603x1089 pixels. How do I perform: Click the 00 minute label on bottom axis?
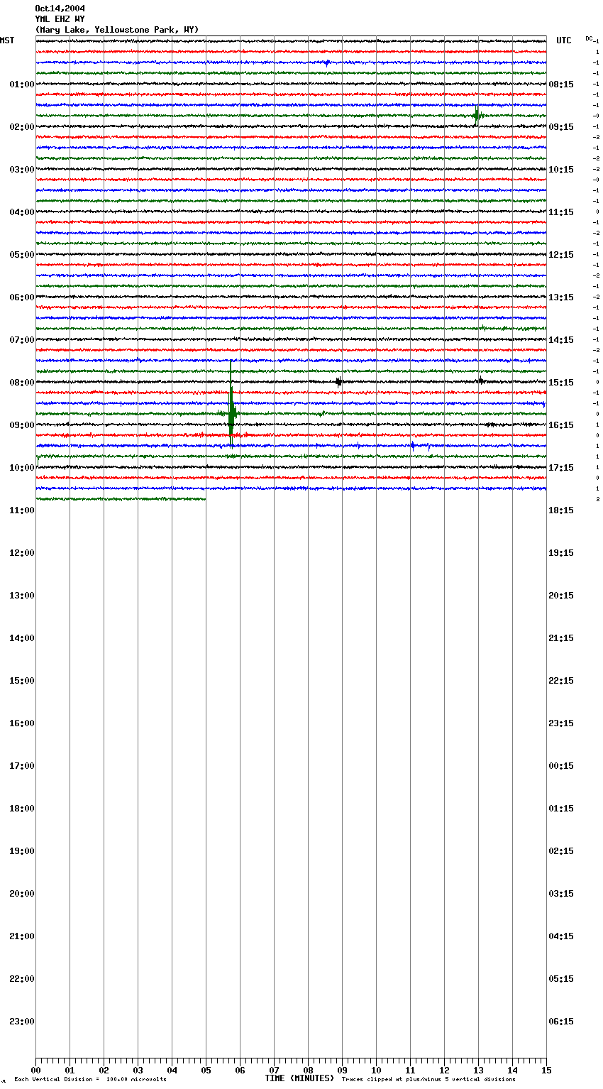click(x=35, y=1070)
